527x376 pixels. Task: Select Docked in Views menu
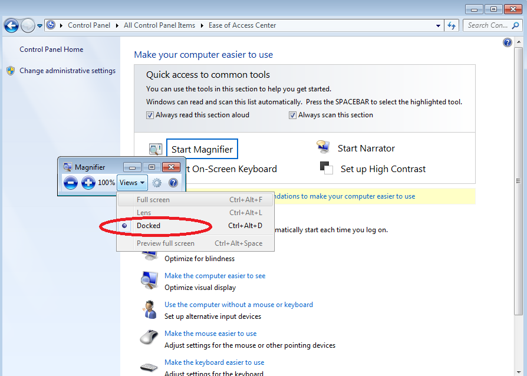(x=196, y=226)
